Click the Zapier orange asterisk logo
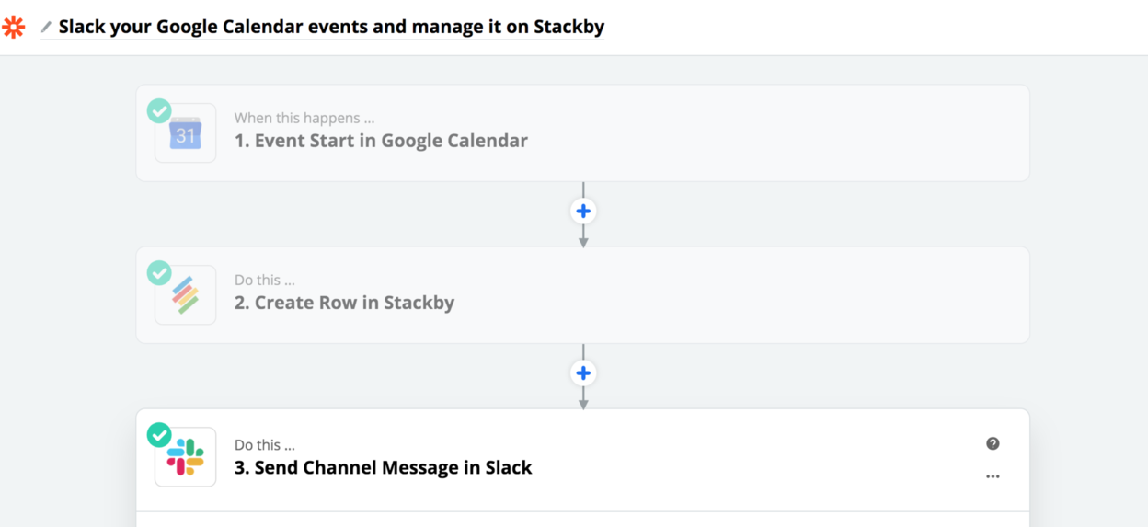 [14, 27]
